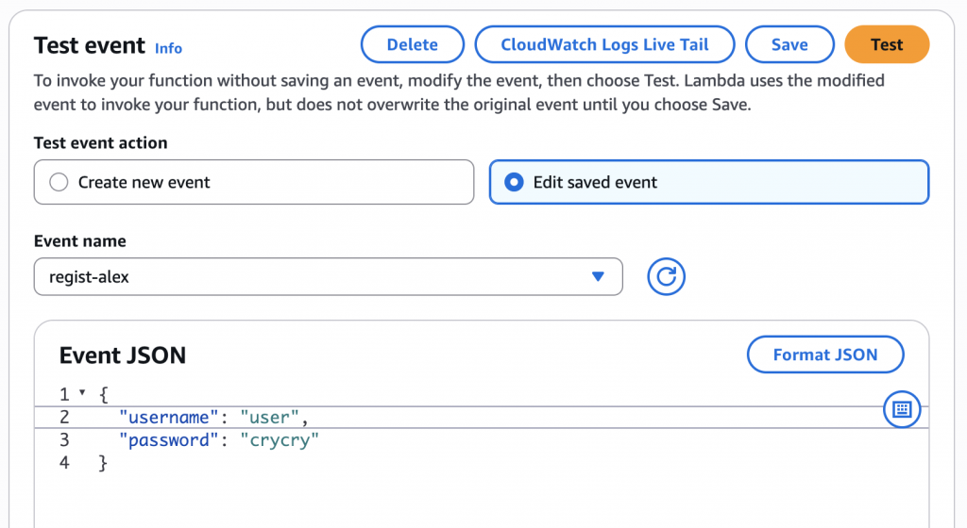The image size is (967, 528).
Task: Click line number 4 in the gutter
Action: pos(64,463)
